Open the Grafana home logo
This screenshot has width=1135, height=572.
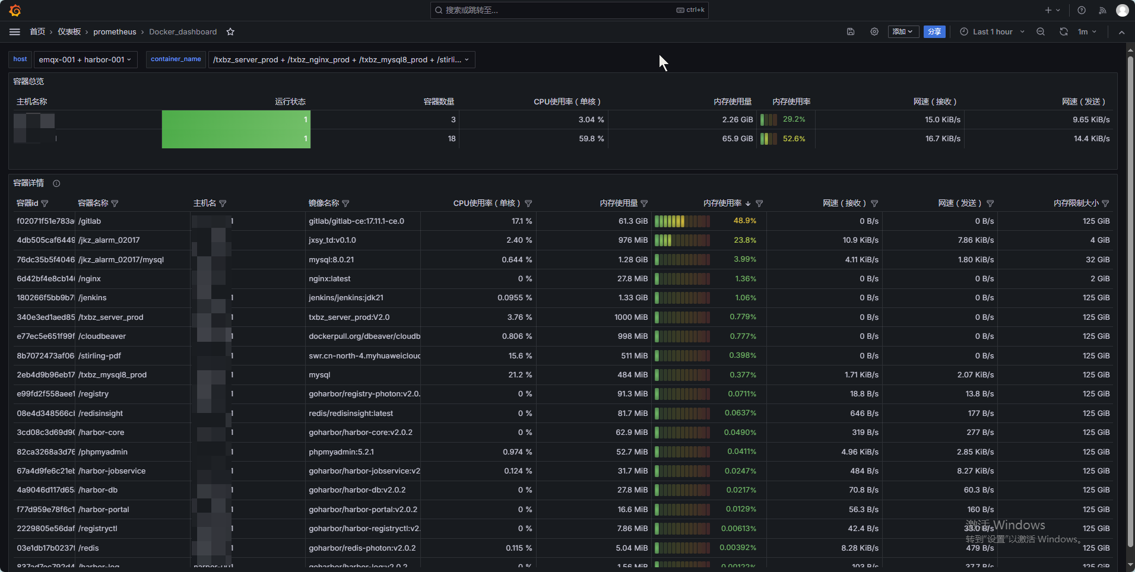[15, 10]
